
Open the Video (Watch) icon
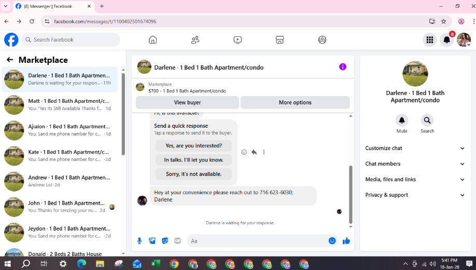click(237, 40)
